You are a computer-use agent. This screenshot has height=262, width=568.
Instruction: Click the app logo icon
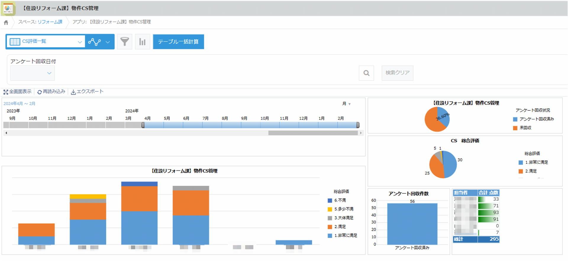point(8,8)
